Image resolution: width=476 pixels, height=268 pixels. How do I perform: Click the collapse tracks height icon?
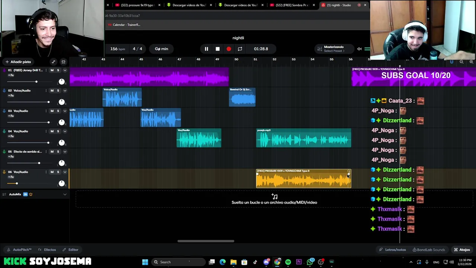[63, 62]
